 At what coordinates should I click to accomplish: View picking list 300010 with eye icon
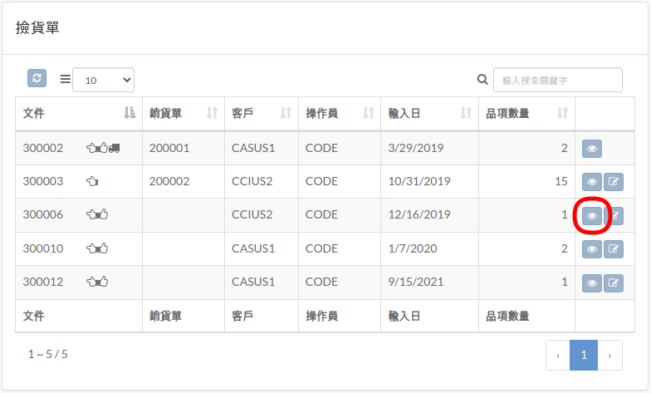(592, 249)
